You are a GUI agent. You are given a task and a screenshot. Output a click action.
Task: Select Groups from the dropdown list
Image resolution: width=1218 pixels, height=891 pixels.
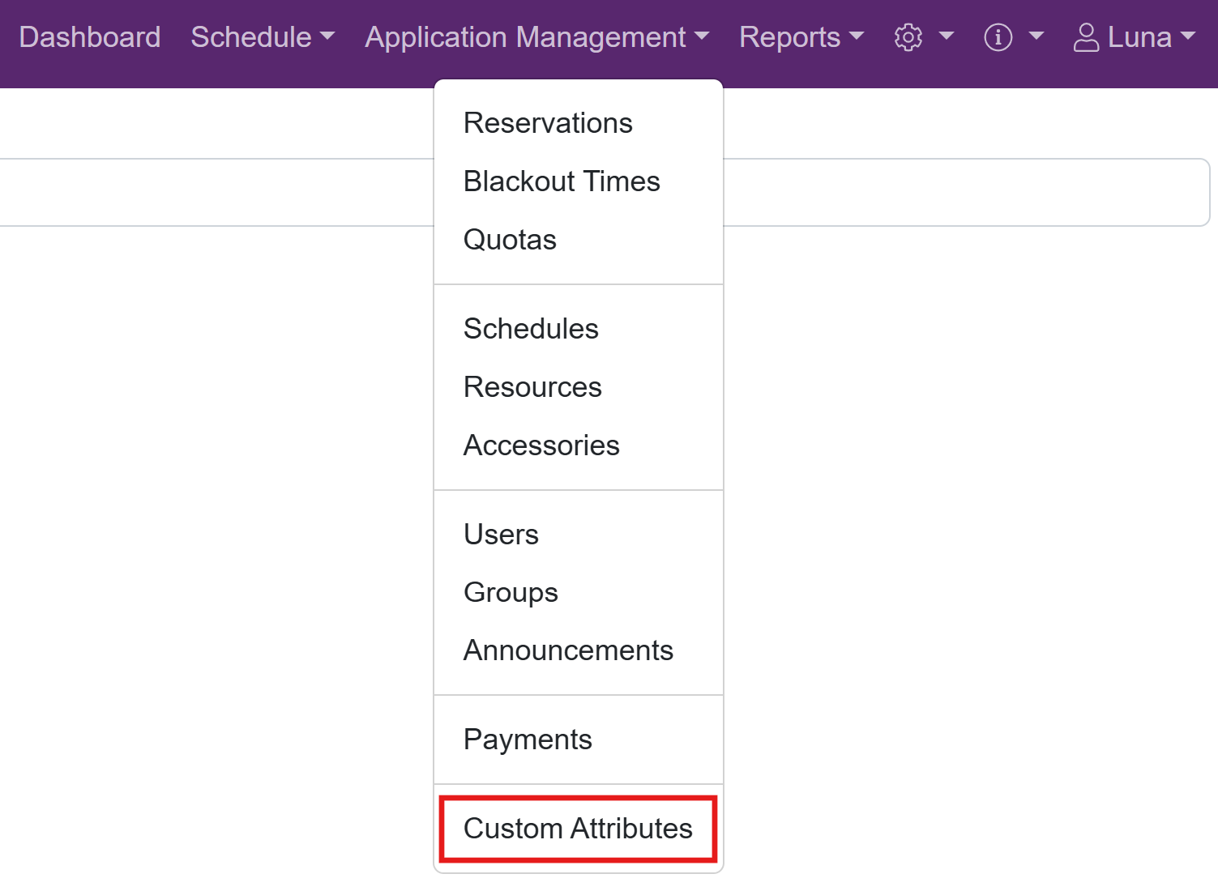click(x=511, y=592)
